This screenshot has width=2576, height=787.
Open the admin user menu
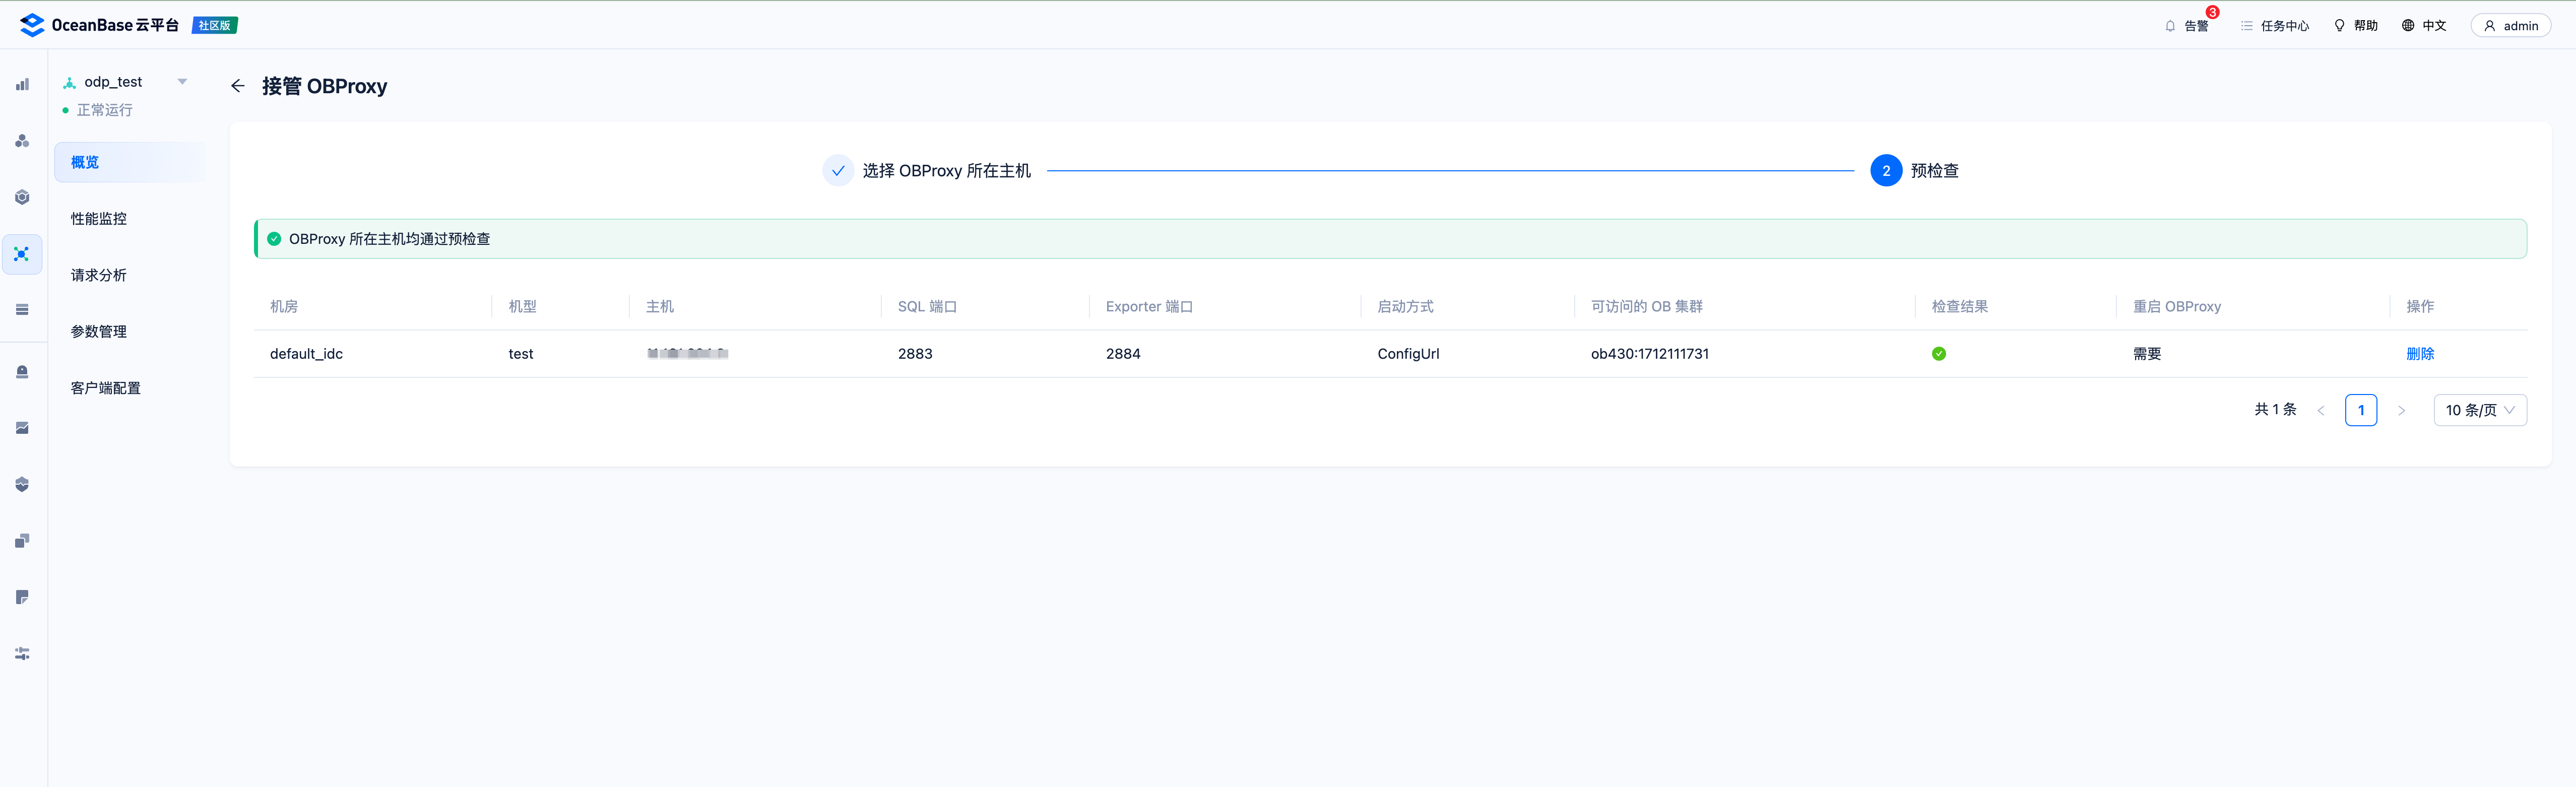pyautogui.click(x=2510, y=26)
